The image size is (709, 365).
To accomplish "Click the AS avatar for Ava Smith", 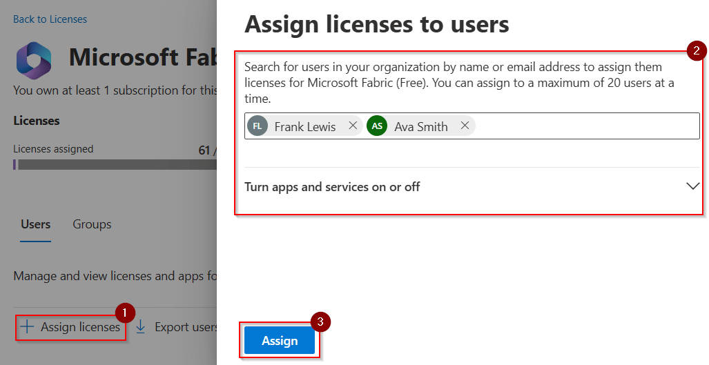I will point(377,126).
